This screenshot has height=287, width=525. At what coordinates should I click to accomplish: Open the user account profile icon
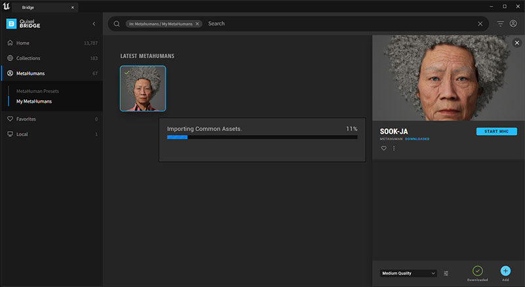click(513, 24)
